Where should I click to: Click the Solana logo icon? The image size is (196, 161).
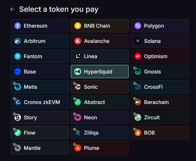tap(138, 41)
